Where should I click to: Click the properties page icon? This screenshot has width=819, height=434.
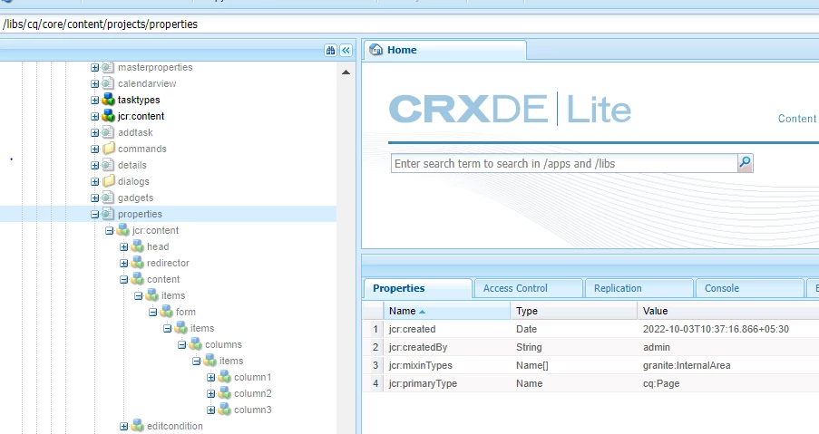pos(108,214)
